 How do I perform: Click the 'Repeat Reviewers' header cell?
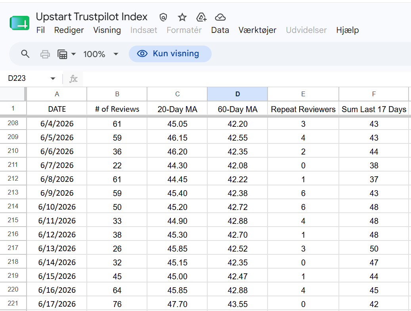pos(303,109)
